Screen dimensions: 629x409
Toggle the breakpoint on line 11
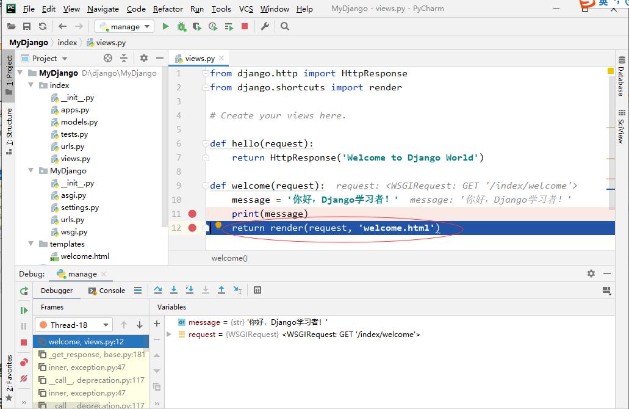point(193,214)
